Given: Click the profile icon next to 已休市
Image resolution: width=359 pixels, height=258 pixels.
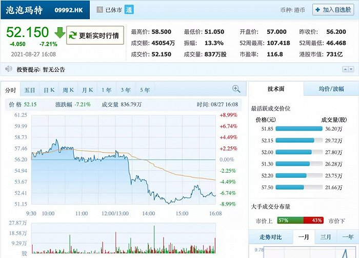Looking at the screenshot, I should (x=99, y=10).
